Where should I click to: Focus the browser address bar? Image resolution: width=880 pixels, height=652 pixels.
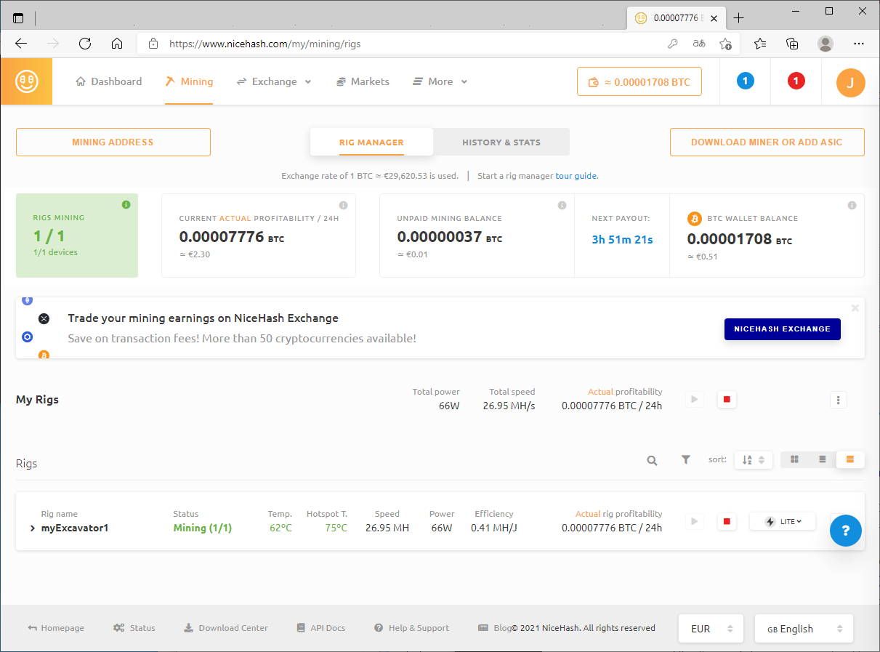[x=414, y=44]
